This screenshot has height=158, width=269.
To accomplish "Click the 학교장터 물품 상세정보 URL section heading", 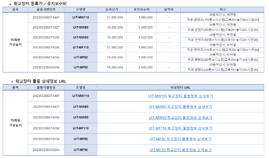I will tap(41, 81).
